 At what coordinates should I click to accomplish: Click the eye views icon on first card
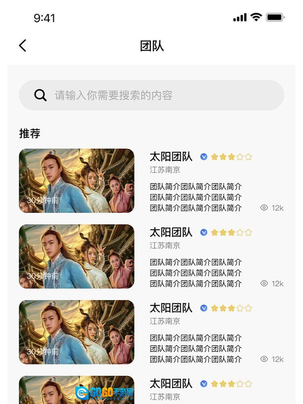264,208
